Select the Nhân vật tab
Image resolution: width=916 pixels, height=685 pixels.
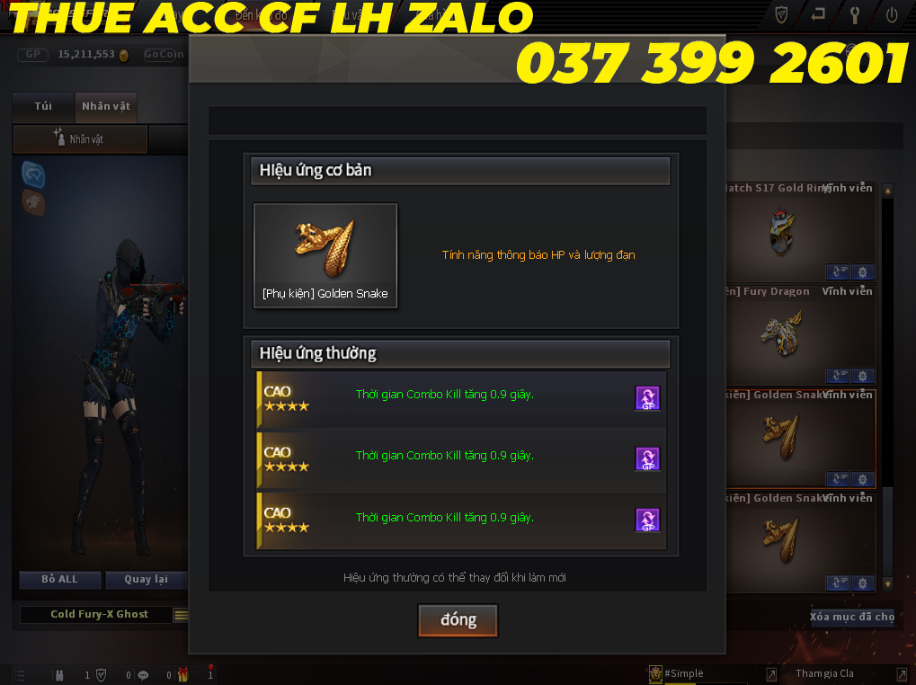(x=106, y=107)
